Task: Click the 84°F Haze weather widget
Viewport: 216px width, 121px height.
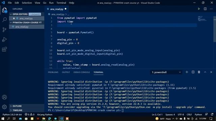Action: click(x=163, y=119)
